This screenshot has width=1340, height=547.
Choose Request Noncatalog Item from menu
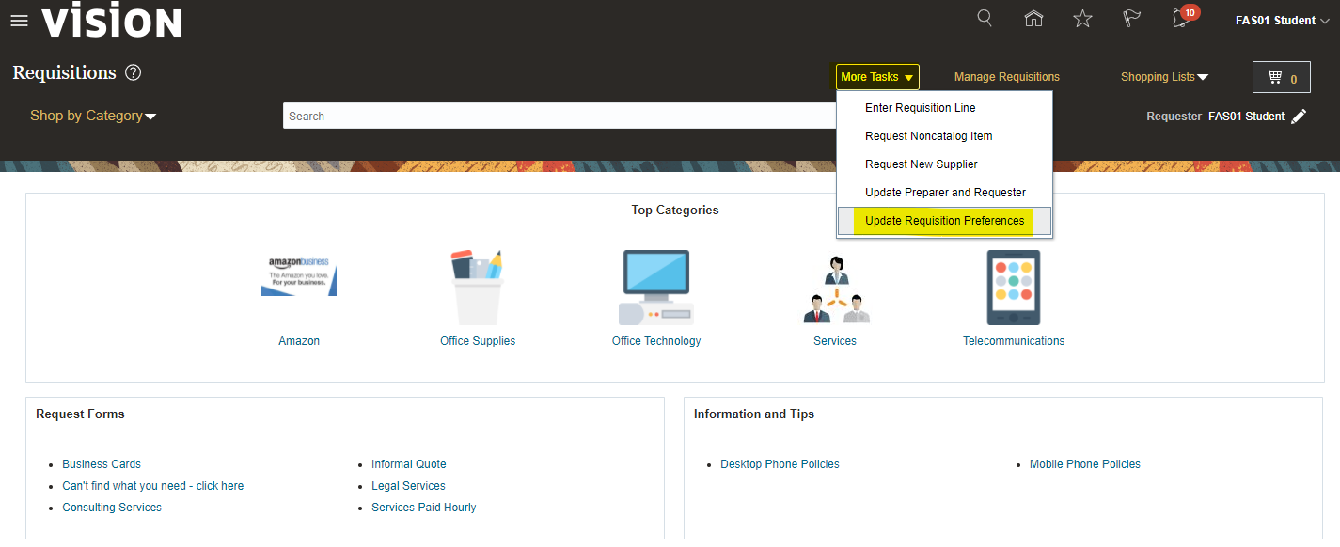tap(928, 136)
